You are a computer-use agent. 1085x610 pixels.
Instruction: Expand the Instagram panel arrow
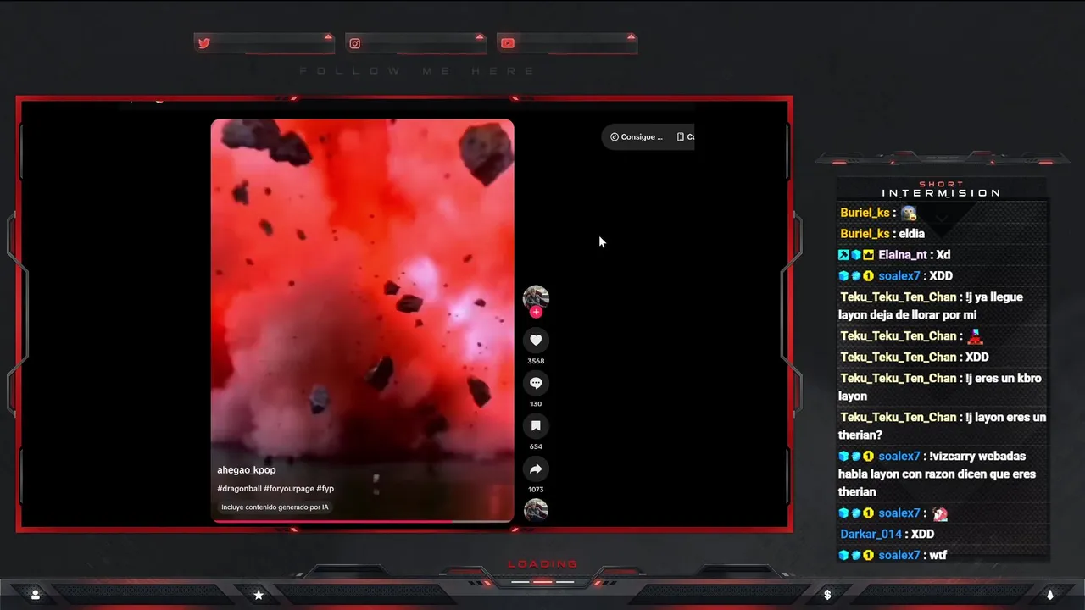pyautogui.click(x=480, y=36)
